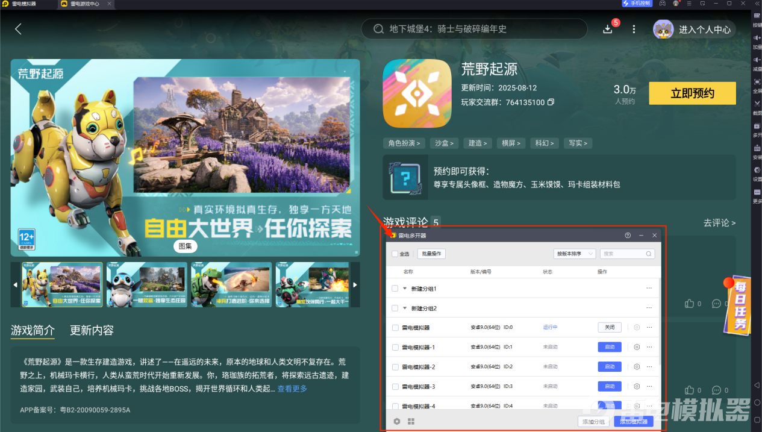Click the search magnifier in multi-opener
The width and height of the screenshot is (762, 432).
click(649, 254)
